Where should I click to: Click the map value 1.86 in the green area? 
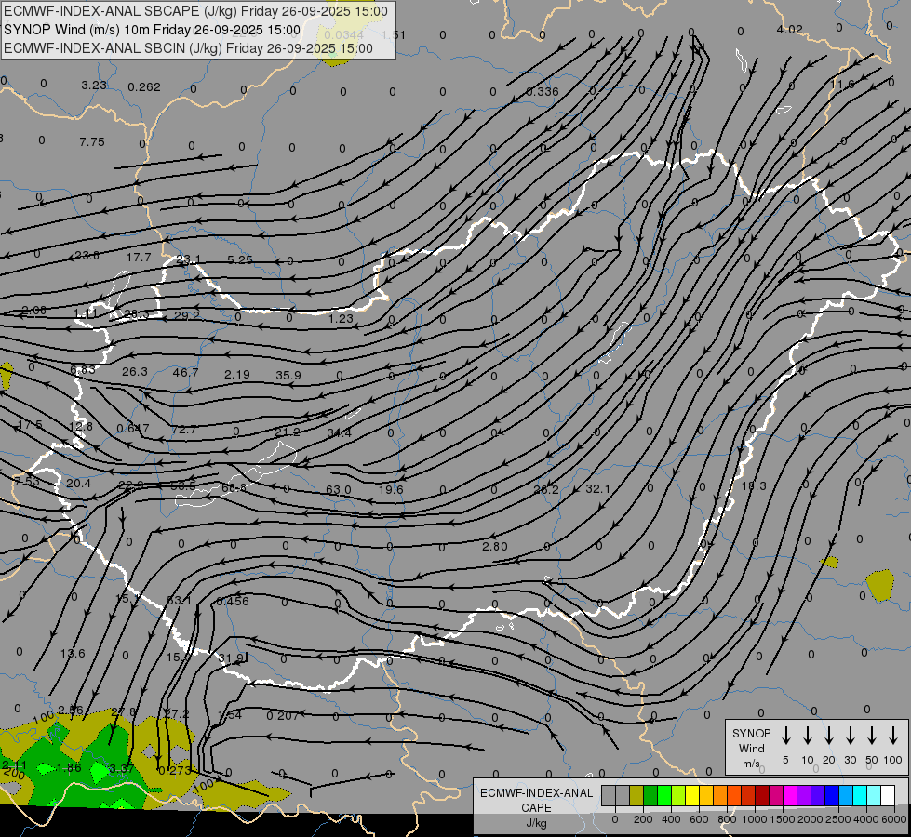69,768
